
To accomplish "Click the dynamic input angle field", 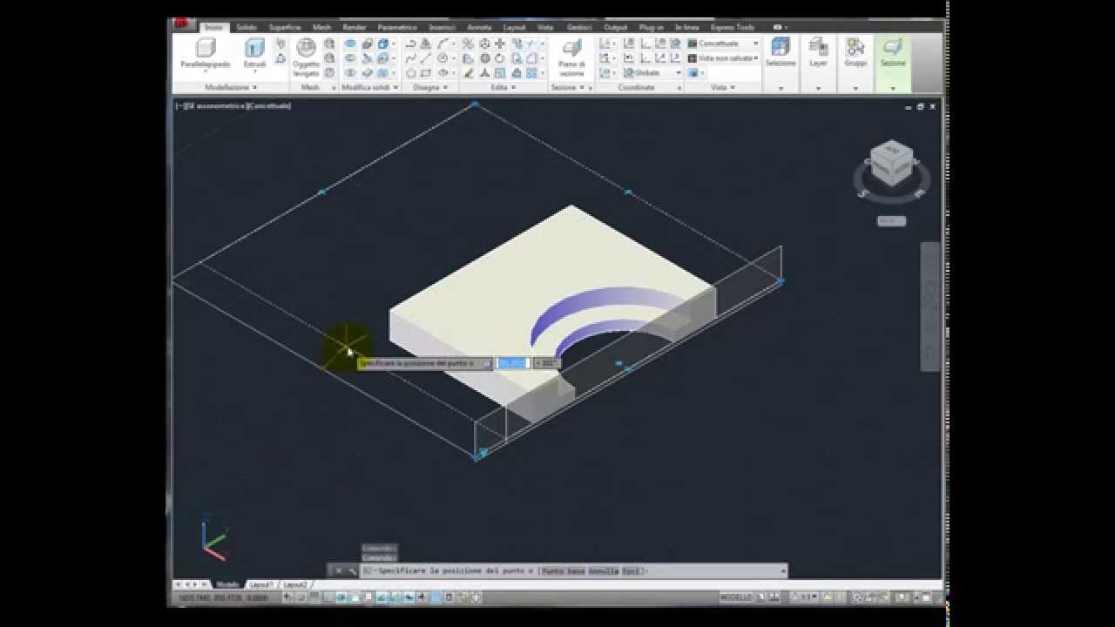I will click(546, 363).
